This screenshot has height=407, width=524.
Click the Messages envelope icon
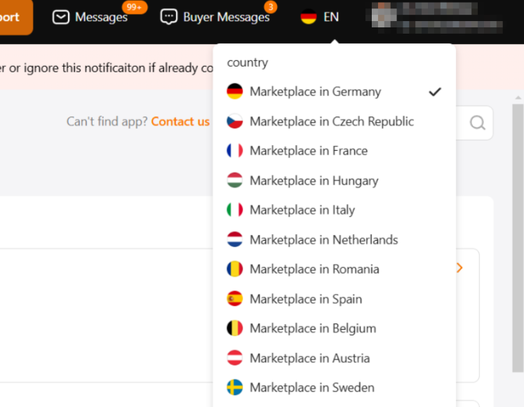tap(61, 17)
